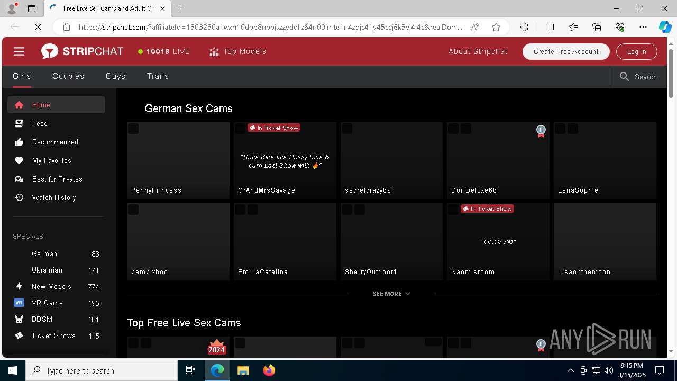This screenshot has width=677, height=381.
Task: Open Edge Settings and more menu
Action: pyautogui.click(x=643, y=27)
